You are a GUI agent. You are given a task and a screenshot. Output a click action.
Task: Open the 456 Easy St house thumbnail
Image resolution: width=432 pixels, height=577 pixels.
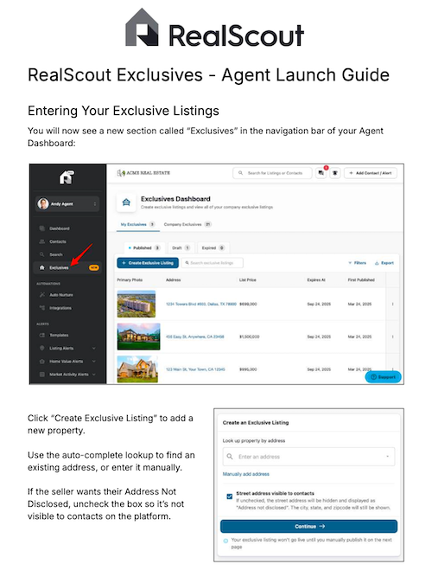pyautogui.click(x=138, y=337)
